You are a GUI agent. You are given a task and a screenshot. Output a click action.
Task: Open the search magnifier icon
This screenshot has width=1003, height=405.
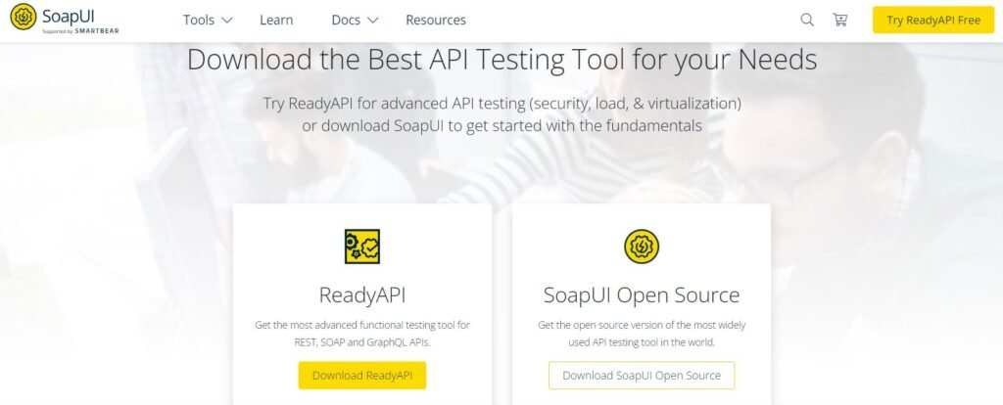click(x=807, y=20)
